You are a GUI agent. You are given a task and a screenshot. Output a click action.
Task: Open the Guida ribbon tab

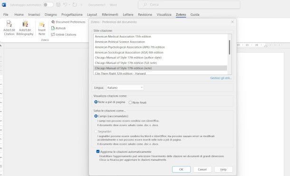pyautogui.click(x=195, y=14)
